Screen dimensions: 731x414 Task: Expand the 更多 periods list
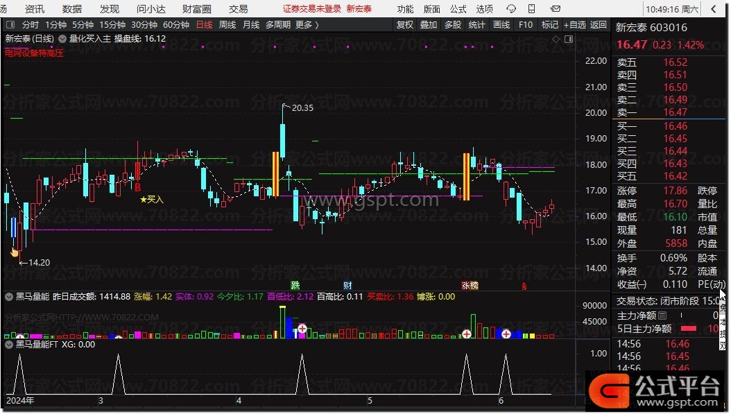pyautogui.click(x=307, y=25)
